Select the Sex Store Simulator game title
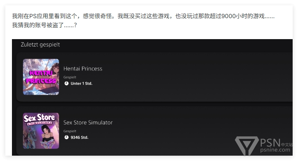The width and height of the screenshot is (298, 161). point(88,122)
